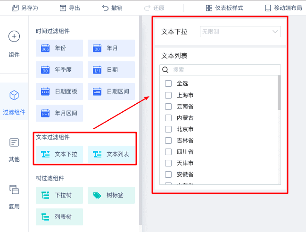Open the 无限制 dropdown in 文本下拉
This screenshot has height=232, width=306.
point(240,32)
